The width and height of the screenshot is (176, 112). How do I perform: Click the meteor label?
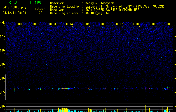[40, 9]
